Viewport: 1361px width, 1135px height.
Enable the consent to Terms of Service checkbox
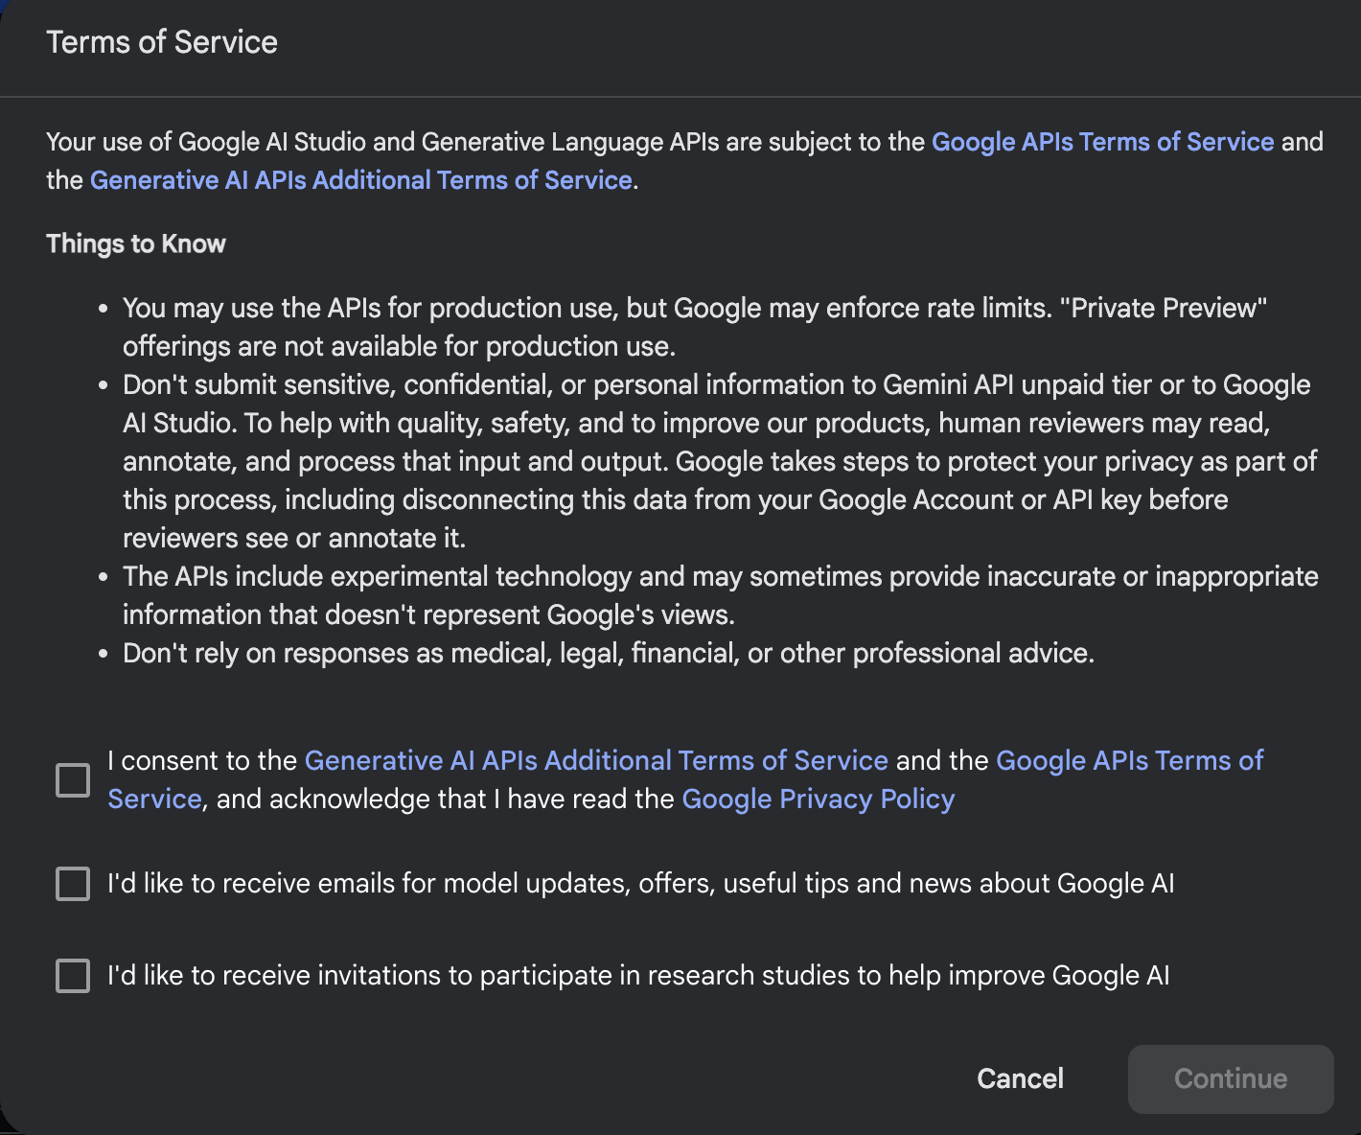pos(71,779)
